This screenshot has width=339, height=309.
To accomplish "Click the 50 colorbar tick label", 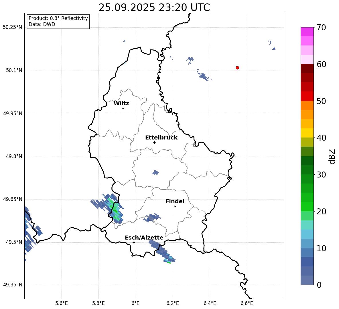I will pyautogui.click(x=321, y=101).
